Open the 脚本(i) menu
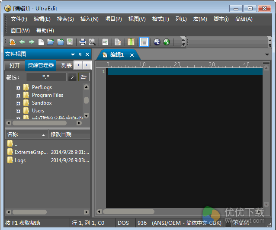This screenshot has width=276, height=230. pos(221,19)
